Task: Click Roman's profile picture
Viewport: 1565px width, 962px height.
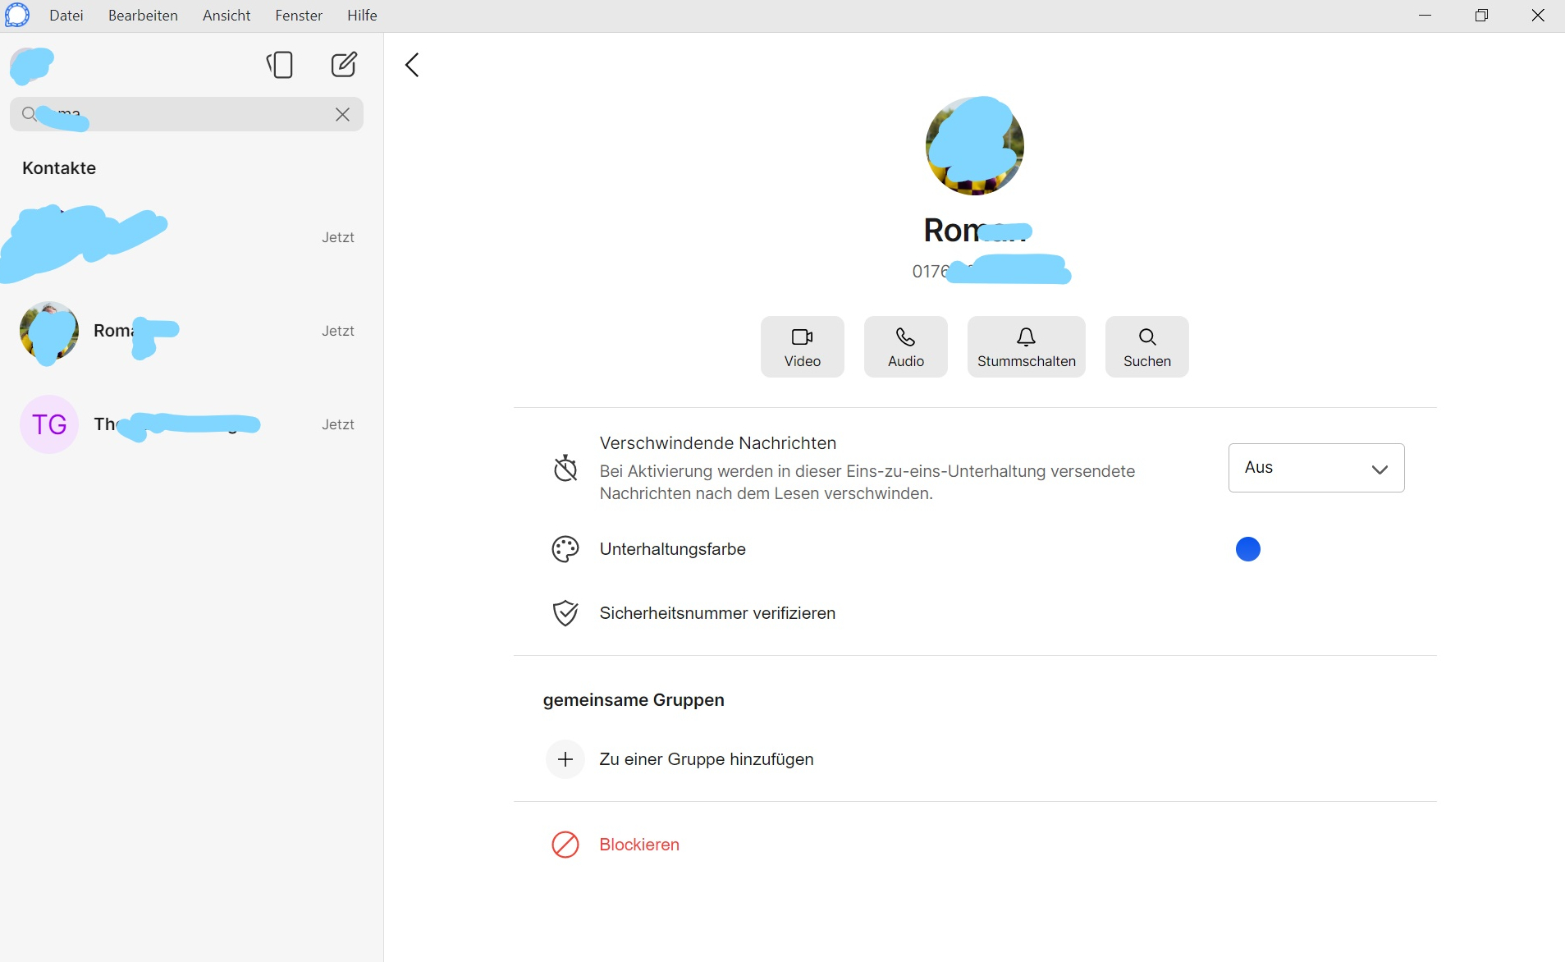Action: (x=975, y=145)
